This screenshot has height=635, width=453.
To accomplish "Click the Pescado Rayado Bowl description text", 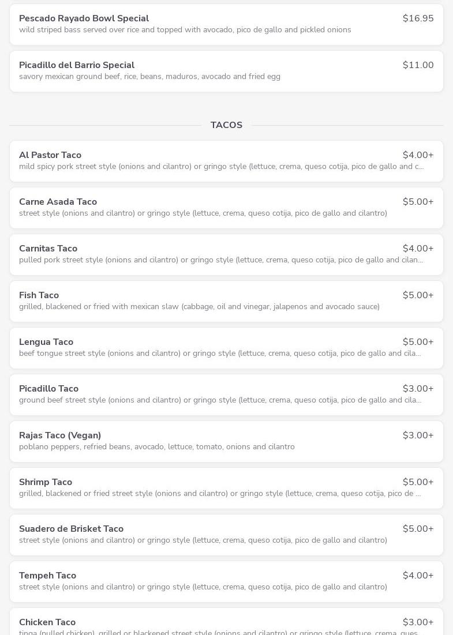I will tap(185, 30).
